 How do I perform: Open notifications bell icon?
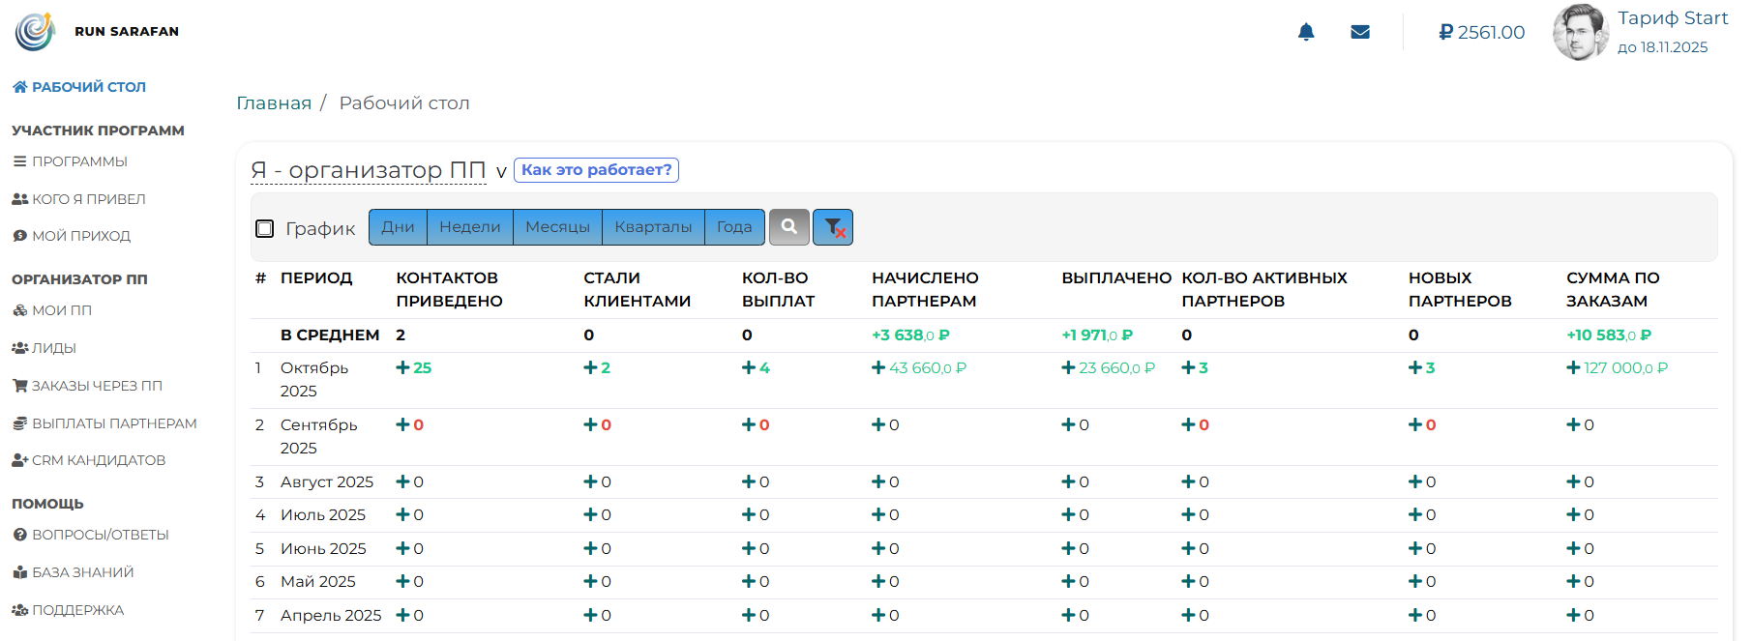point(1306,32)
